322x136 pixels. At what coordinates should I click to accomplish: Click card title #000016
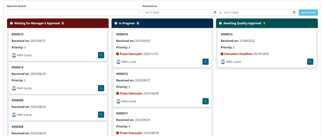(122, 34)
